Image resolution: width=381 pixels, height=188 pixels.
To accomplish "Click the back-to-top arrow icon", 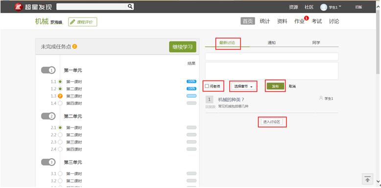I will [x=368, y=180].
